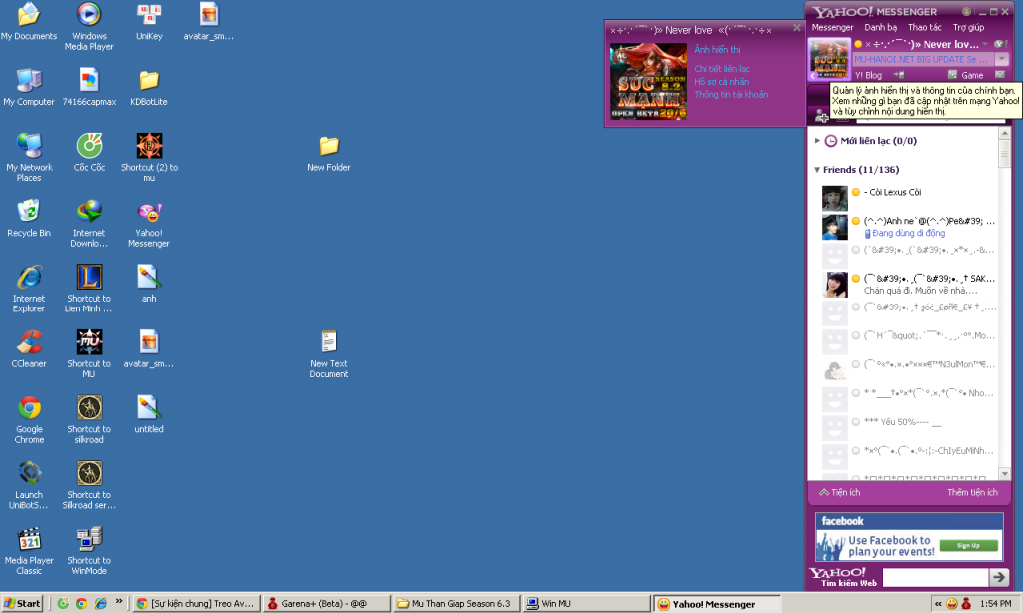Click Còi Lexus Còi contact avatar
Image resolution: width=1023 pixels, height=613 pixels.
coord(834,198)
